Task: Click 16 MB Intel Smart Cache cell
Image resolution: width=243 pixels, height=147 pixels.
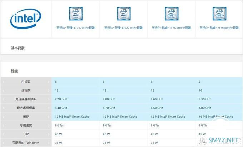Action: tap(216, 117)
